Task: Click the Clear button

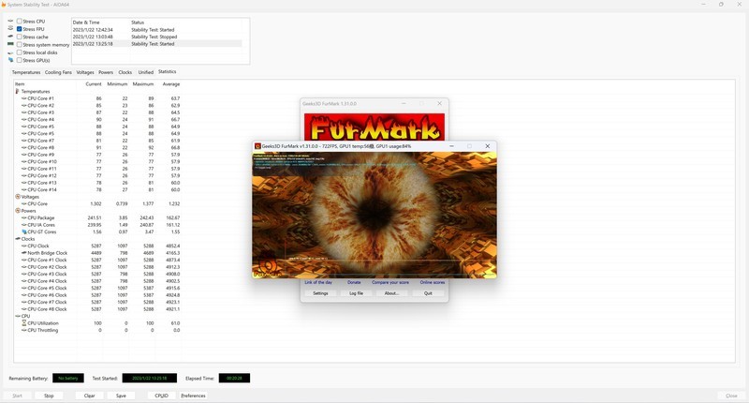Action: (x=89, y=396)
